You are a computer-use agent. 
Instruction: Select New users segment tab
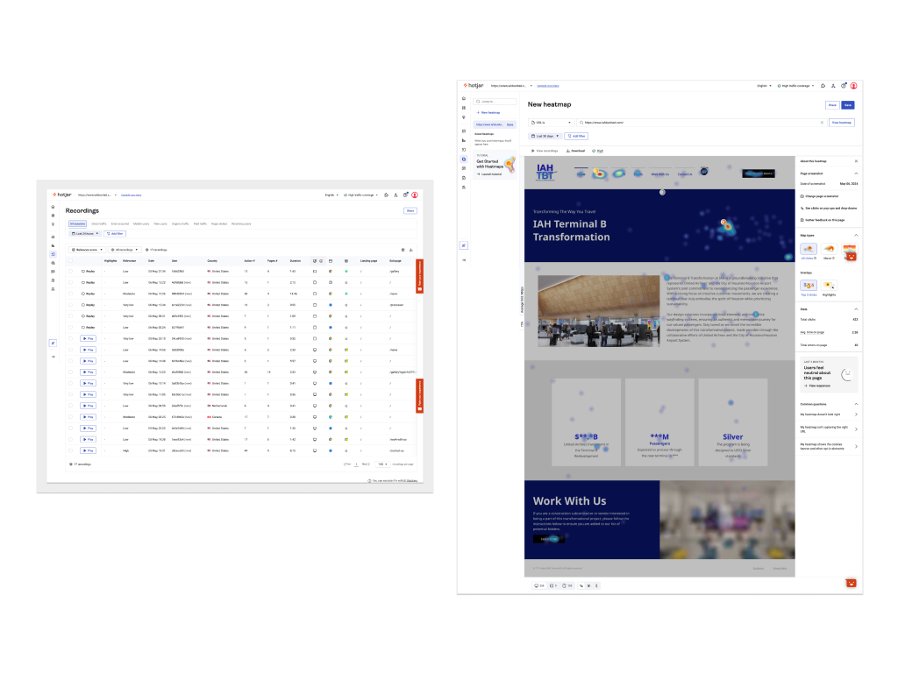click(x=160, y=223)
